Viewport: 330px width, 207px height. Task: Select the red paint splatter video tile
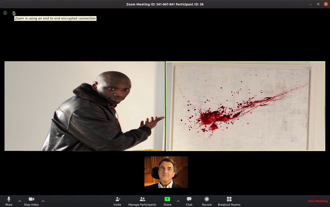[x=245, y=106]
